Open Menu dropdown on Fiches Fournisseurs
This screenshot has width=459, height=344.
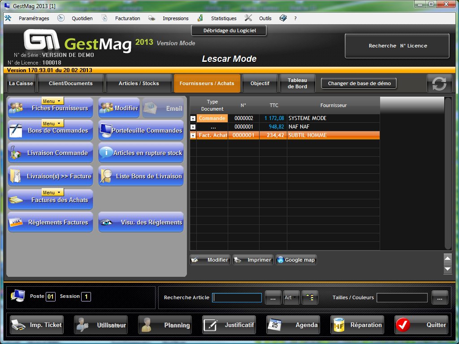(x=53, y=101)
